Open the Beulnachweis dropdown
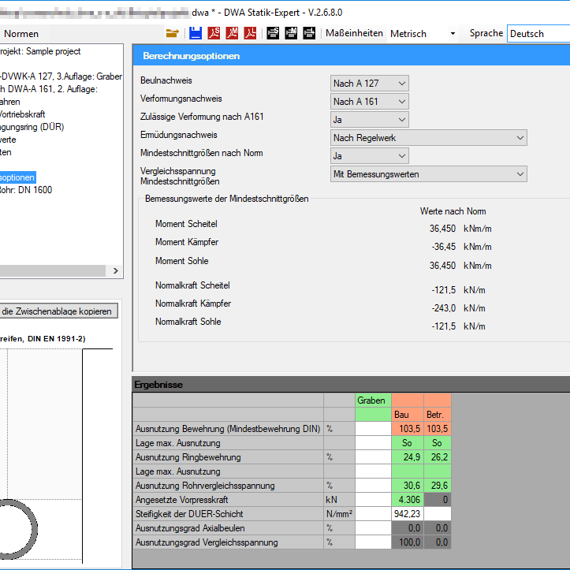The width and height of the screenshot is (570, 570). (370, 84)
